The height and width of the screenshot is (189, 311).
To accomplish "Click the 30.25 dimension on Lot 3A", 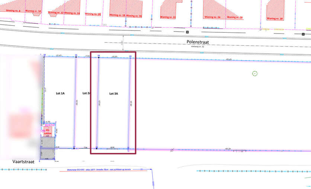I will pyautogui.click(x=99, y=104).
